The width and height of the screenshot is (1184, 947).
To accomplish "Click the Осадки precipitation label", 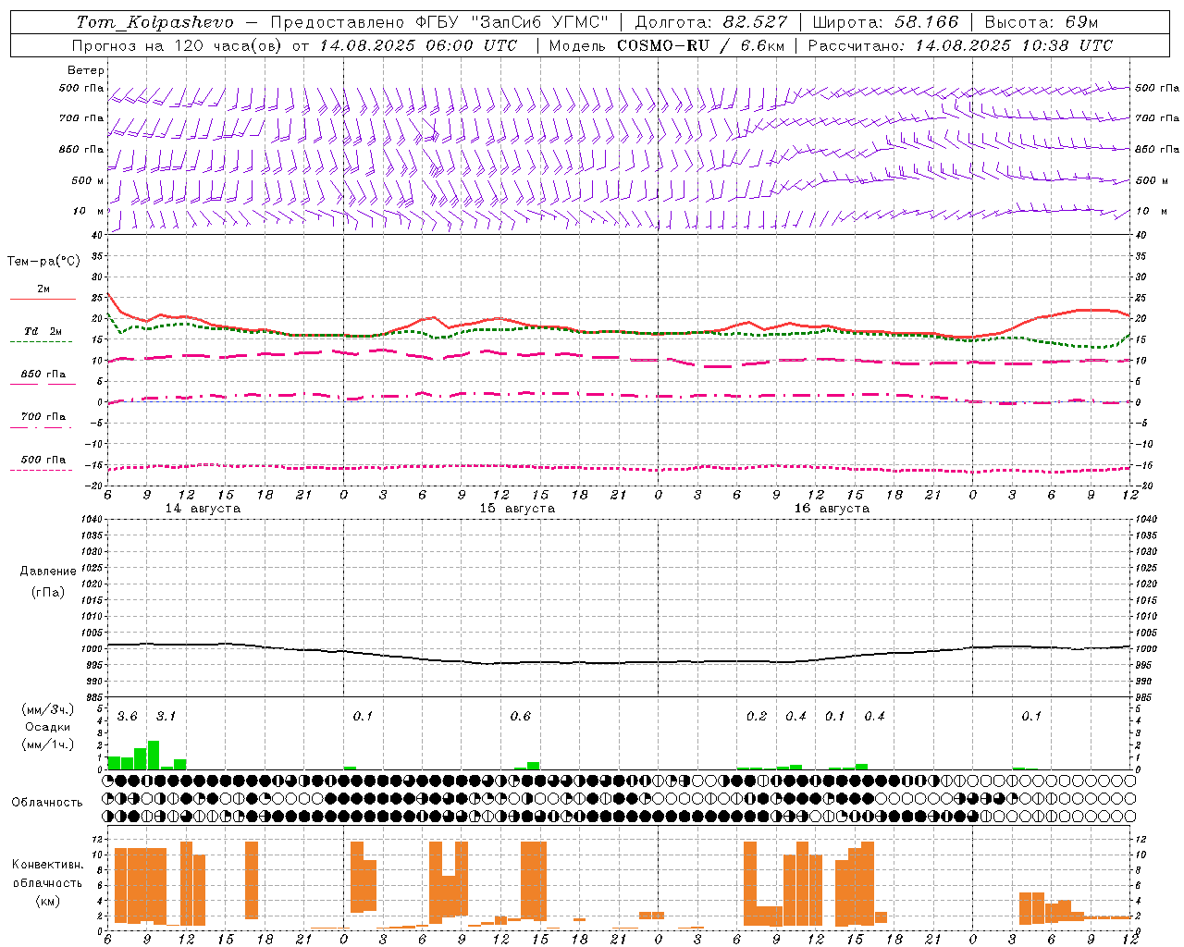I will click(x=48, y=727).
